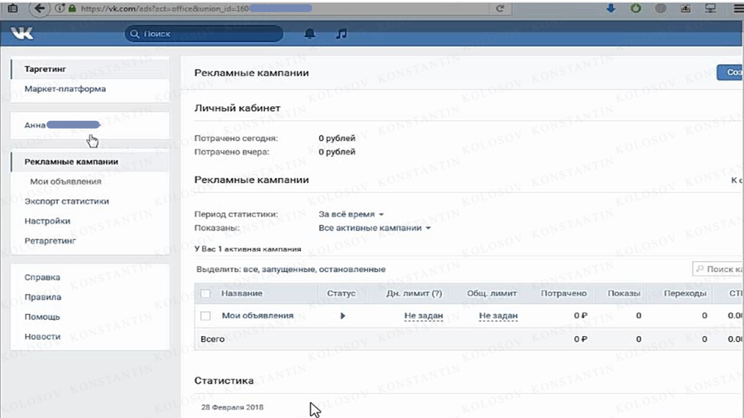Image resolution: width=744 pixels, height=418 pixels.
Task: Click the VK Поиск search field
Action: pos(204,34)
